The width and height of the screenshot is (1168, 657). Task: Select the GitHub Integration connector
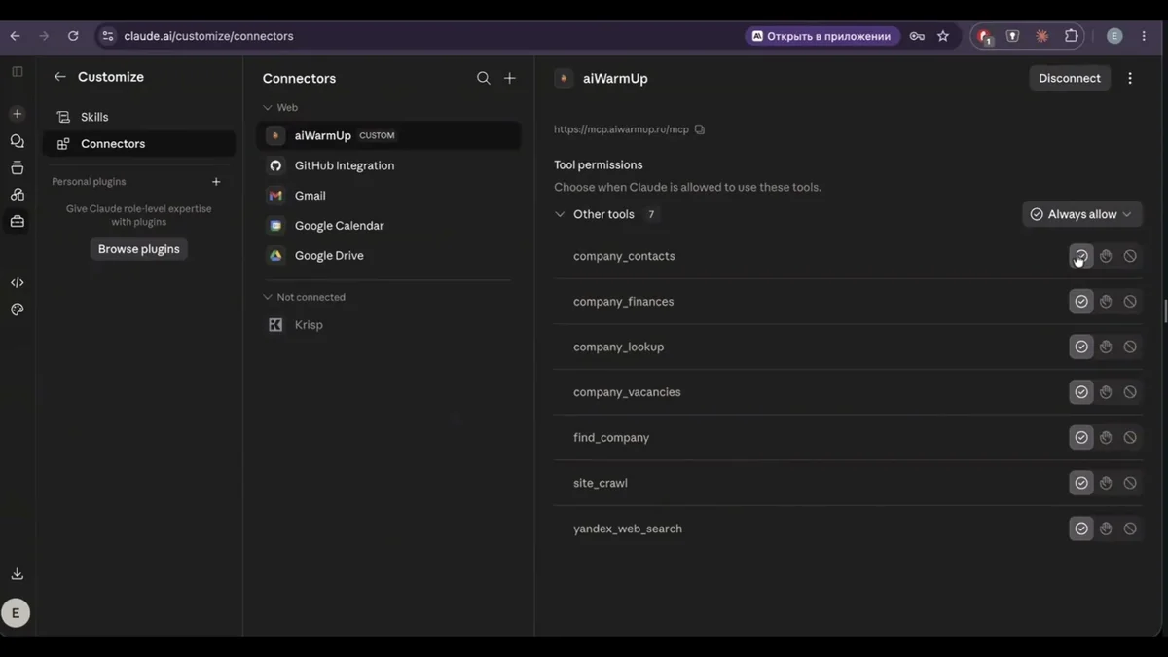point(388,165)
